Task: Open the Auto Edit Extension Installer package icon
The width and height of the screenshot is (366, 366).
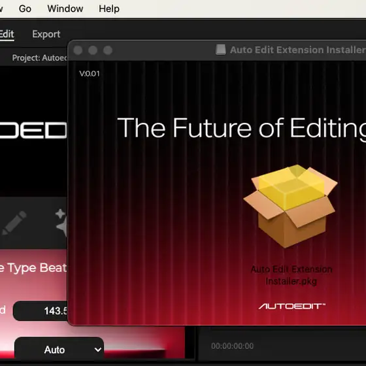Action: [x=290, y=206]
